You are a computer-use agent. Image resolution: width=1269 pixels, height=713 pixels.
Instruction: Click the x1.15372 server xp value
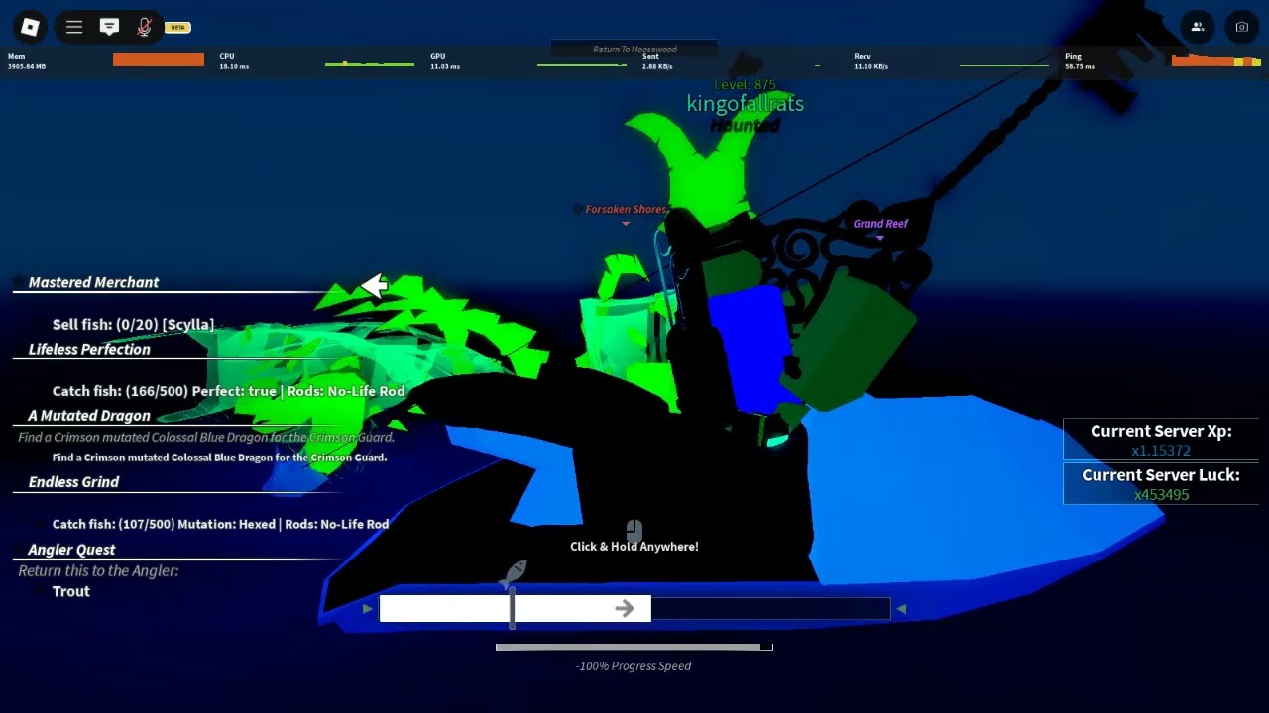click(x=1161, y=451)
